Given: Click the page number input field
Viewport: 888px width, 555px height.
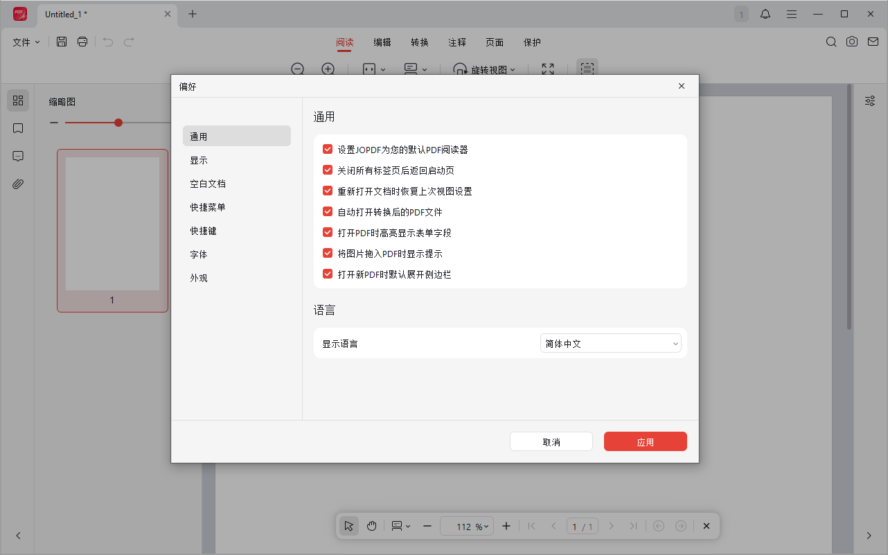Looking at the screenshot, I should tap(583, 527).
